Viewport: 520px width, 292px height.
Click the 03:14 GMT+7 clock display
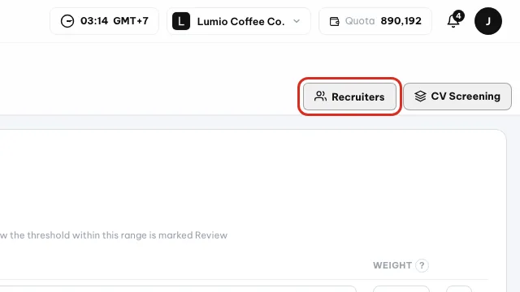(x=105, y=21)
